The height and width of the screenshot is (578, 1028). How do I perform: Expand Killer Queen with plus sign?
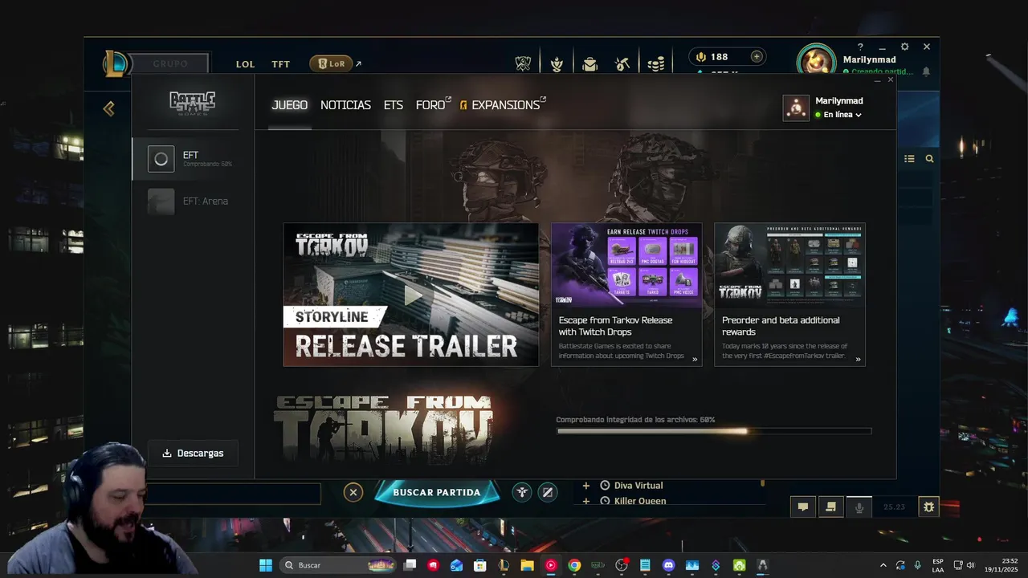[x=585, y=501]
